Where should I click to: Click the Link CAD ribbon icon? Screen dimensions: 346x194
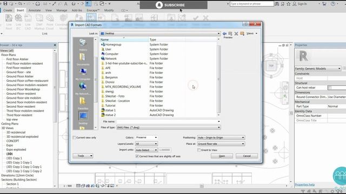coord(28,22)
